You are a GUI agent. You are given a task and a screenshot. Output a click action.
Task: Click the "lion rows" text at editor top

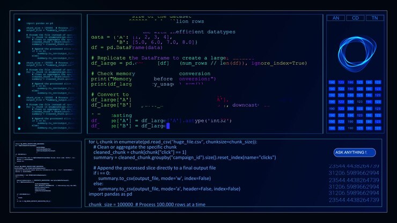(190, 21)
